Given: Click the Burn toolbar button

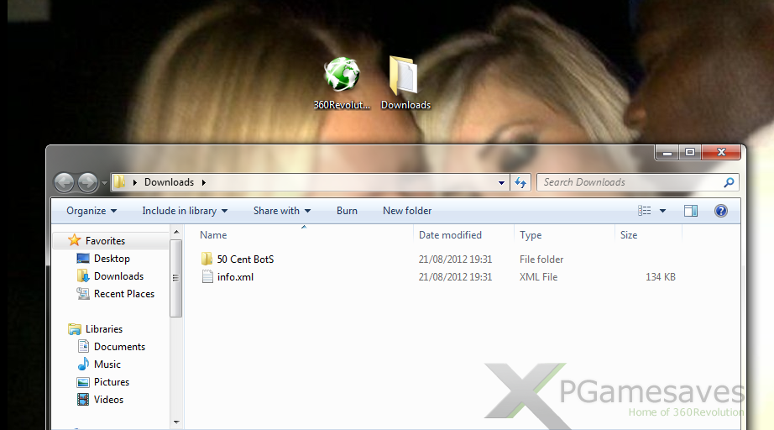Looking at the screenshot, I should tap(347, 211).
